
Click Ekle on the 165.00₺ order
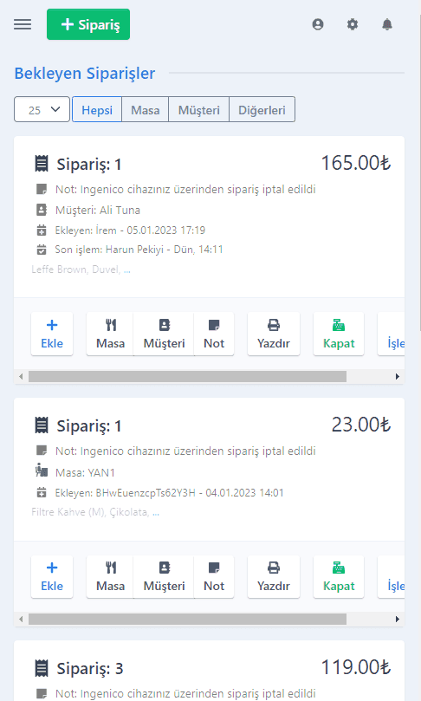52,334
